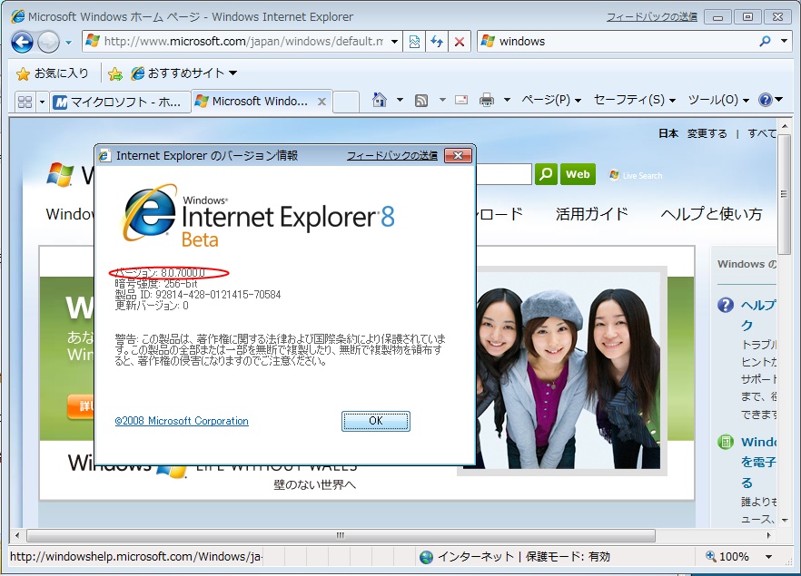This screenshot has height=576, width=801.
Task: Click scroll right arrow of horizontal scrollbar
Action: coord(769,535)
